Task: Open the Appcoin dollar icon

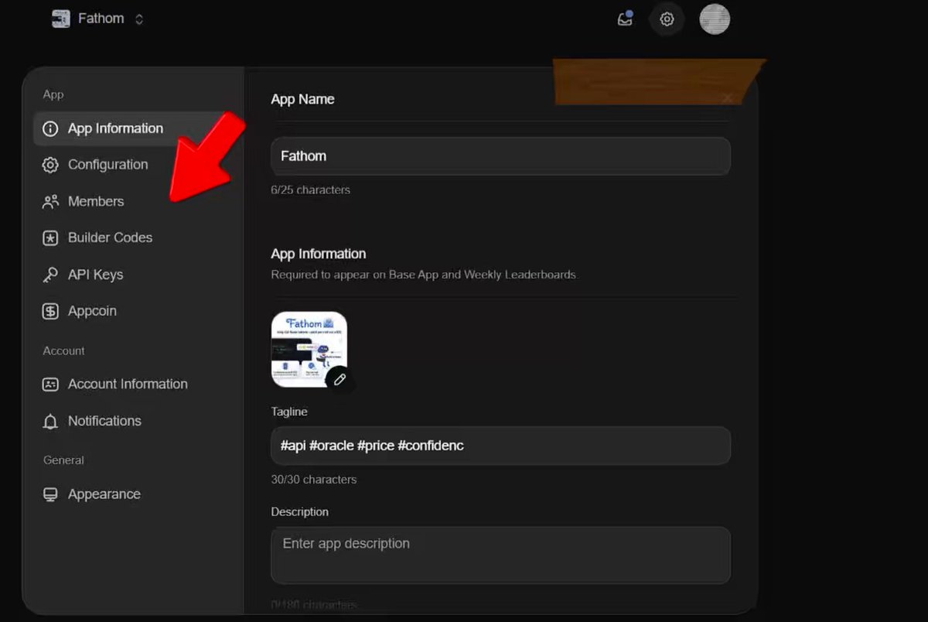Action: [50, 311]
